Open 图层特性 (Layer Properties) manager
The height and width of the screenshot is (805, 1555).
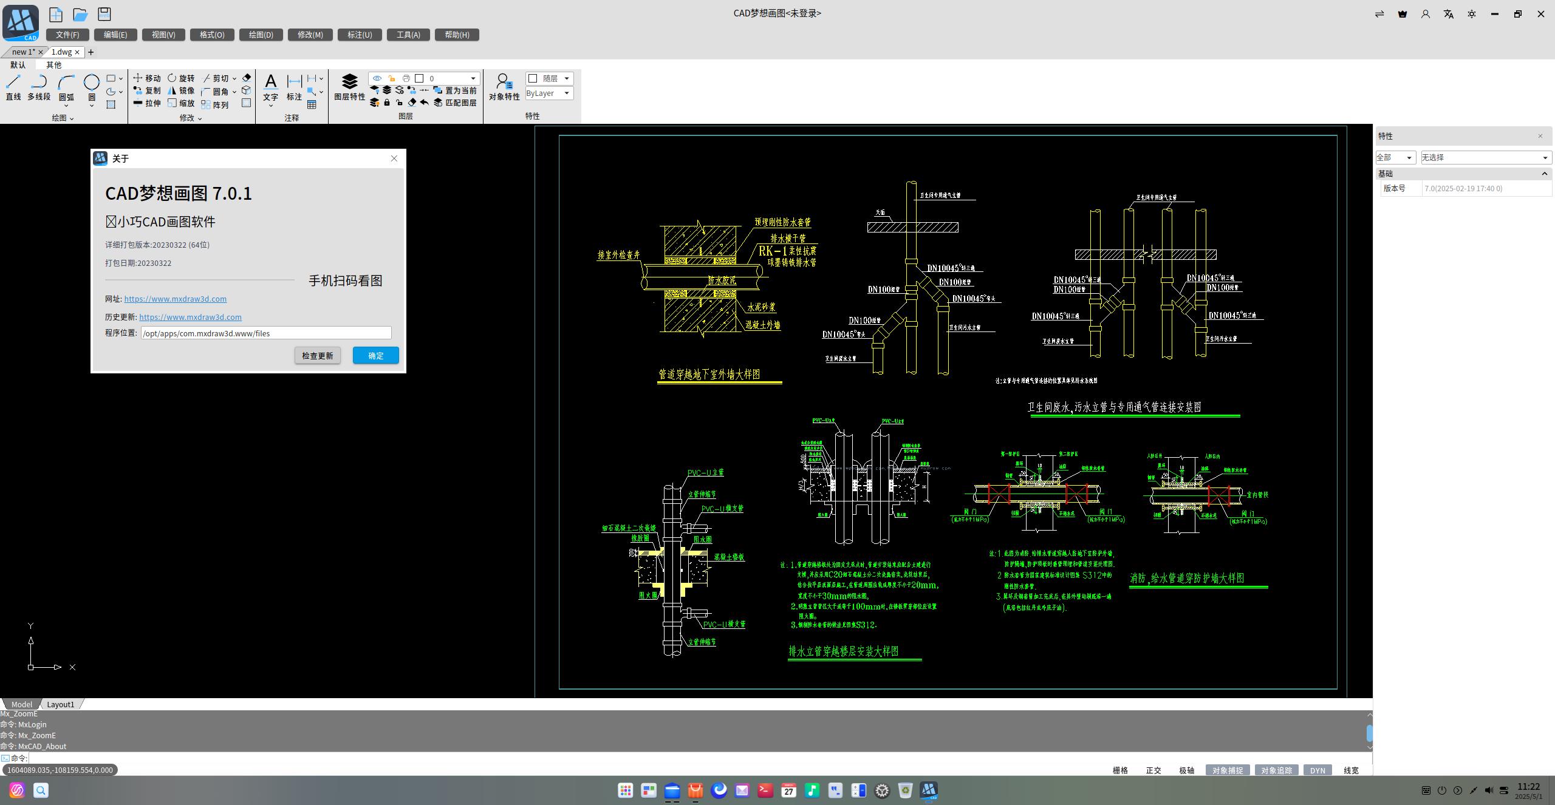coord(349,87)
